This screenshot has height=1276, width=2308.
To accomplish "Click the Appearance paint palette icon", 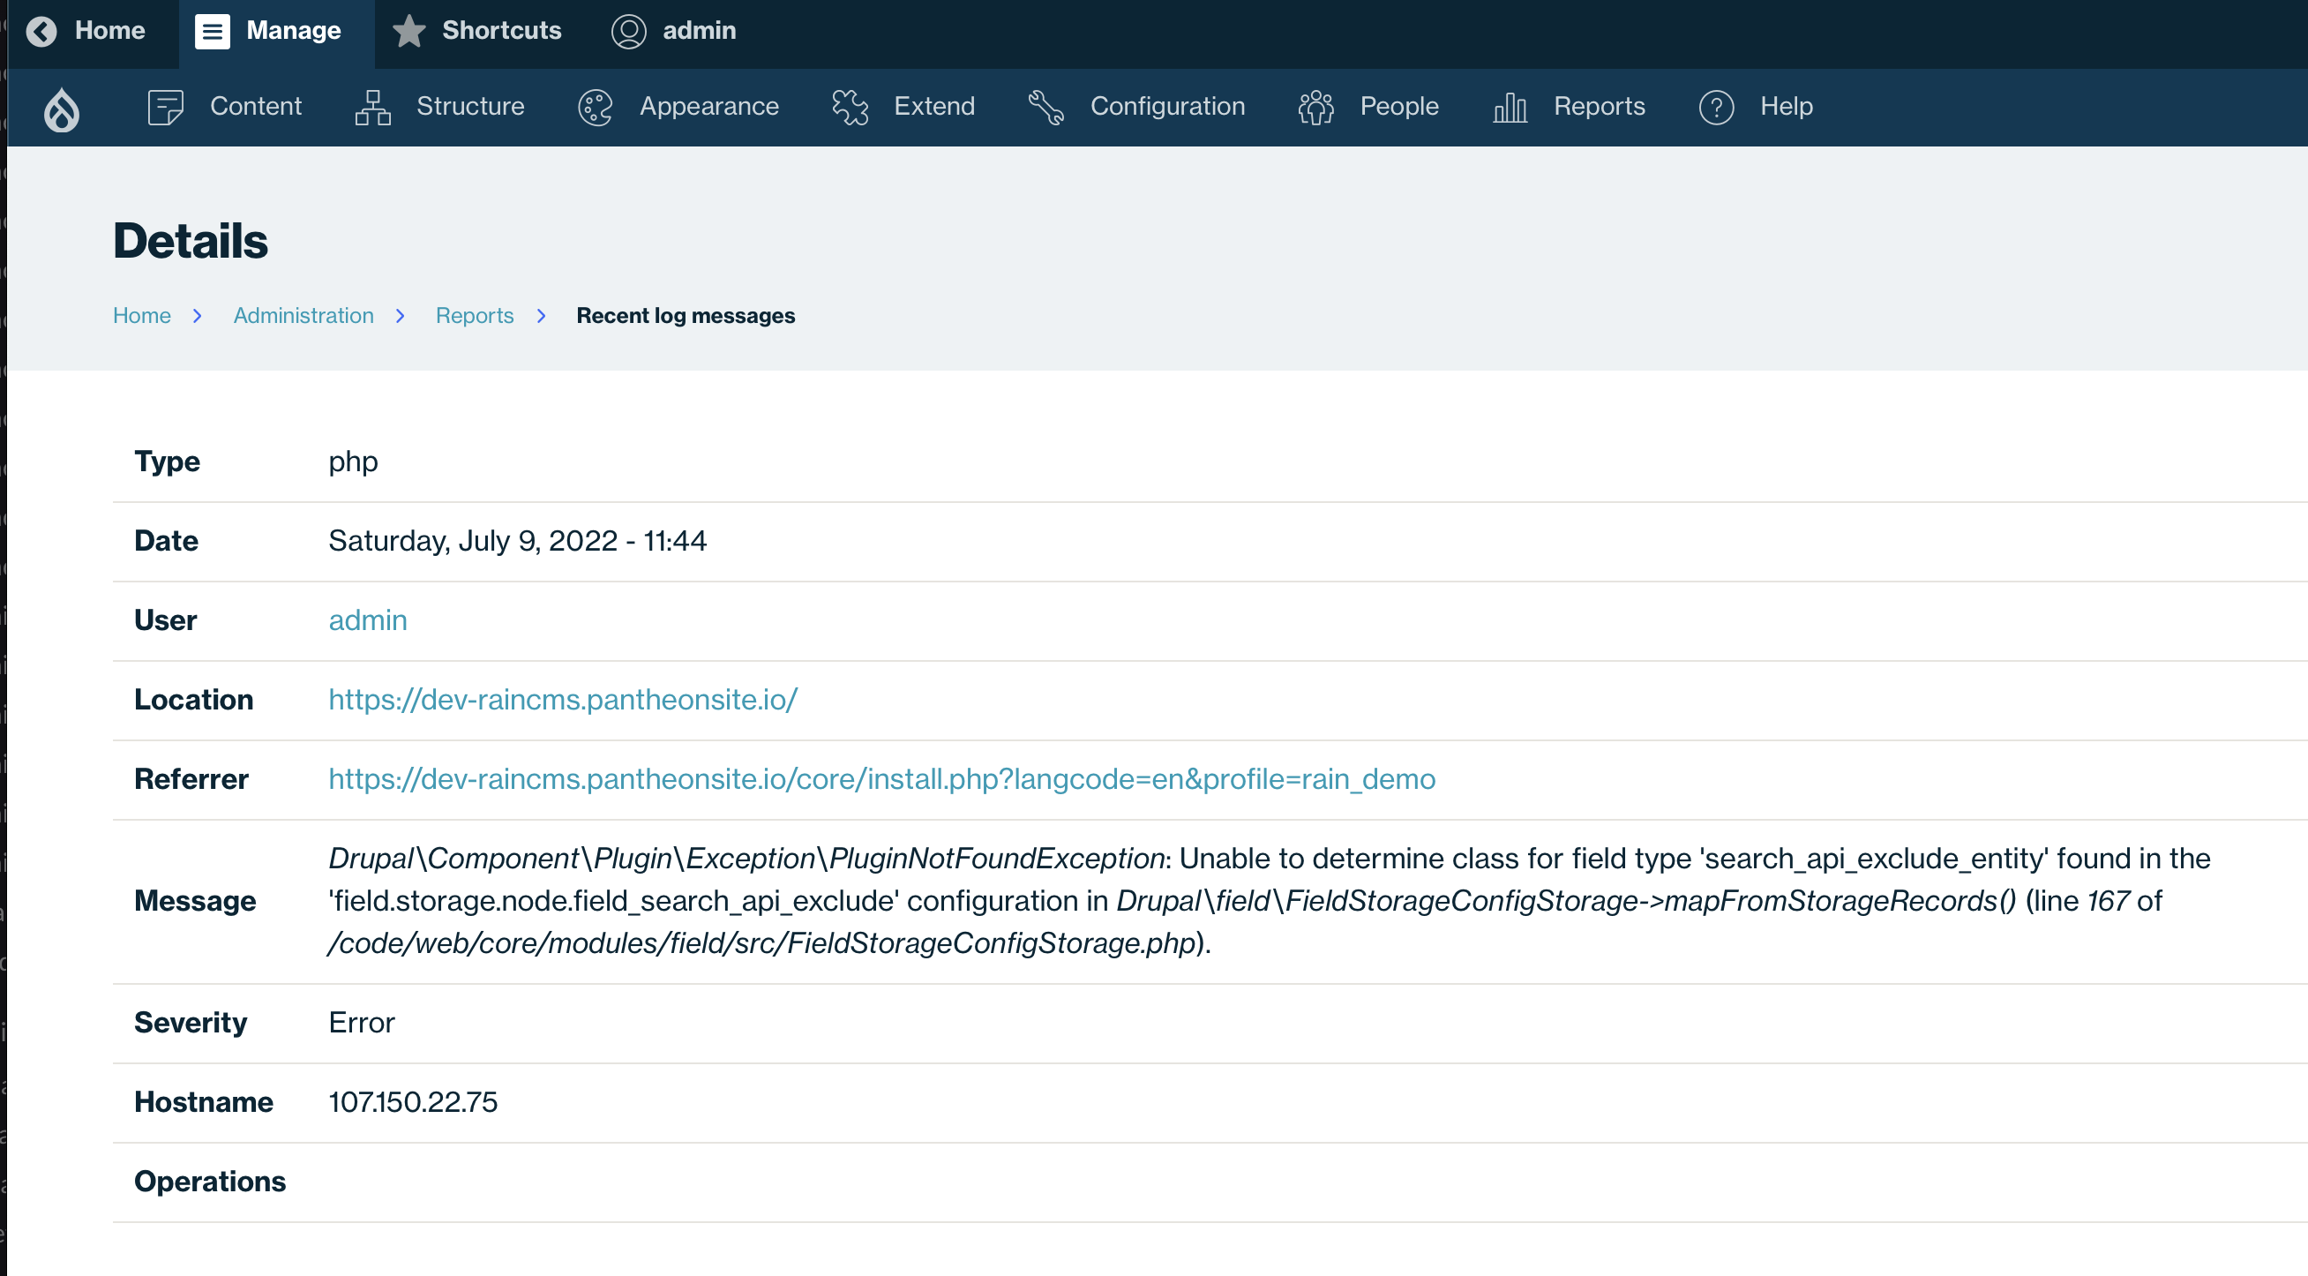I will (594, 107).
